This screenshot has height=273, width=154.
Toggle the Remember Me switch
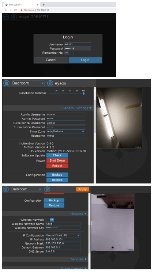69,53
